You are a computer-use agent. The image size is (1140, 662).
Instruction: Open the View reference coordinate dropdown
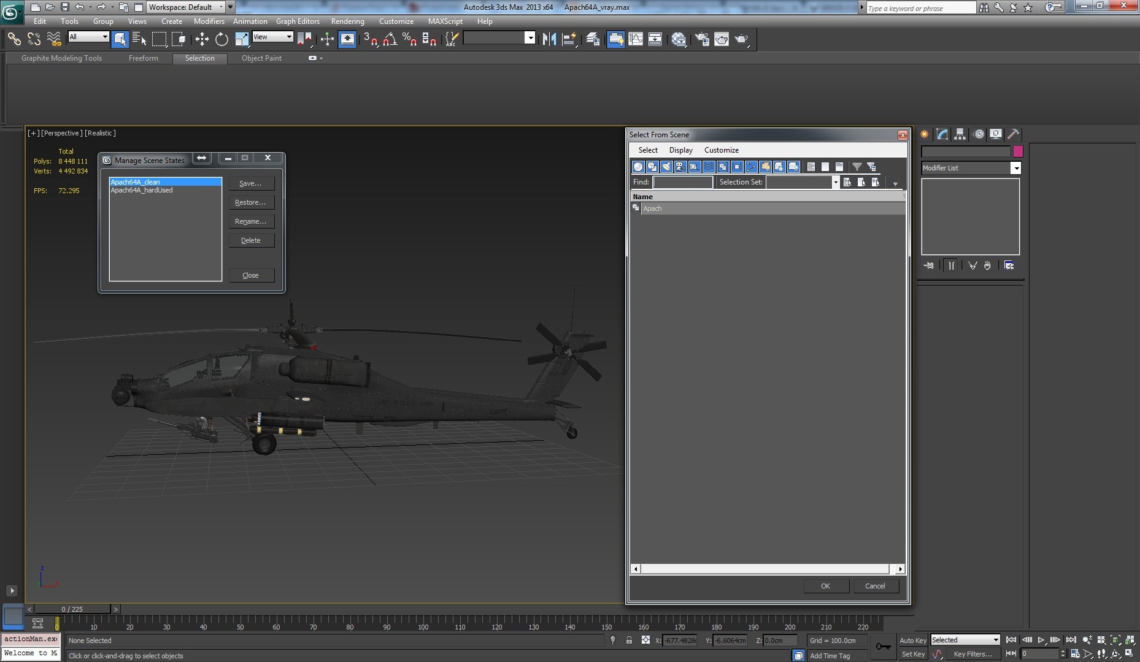point(273,37)
